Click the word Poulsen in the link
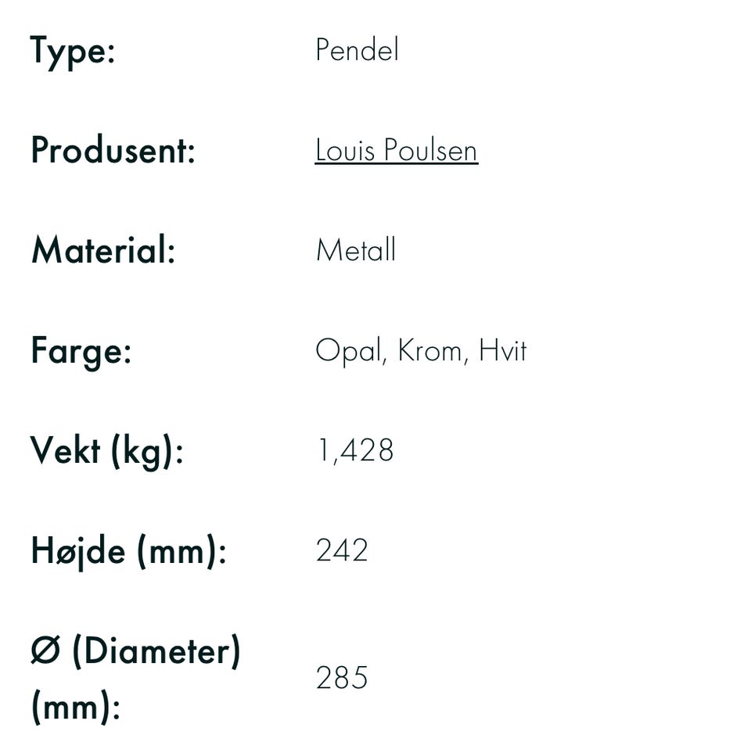 point(430,149)
